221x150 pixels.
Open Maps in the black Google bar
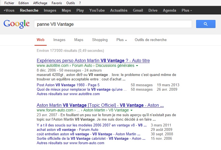(66, 10)
